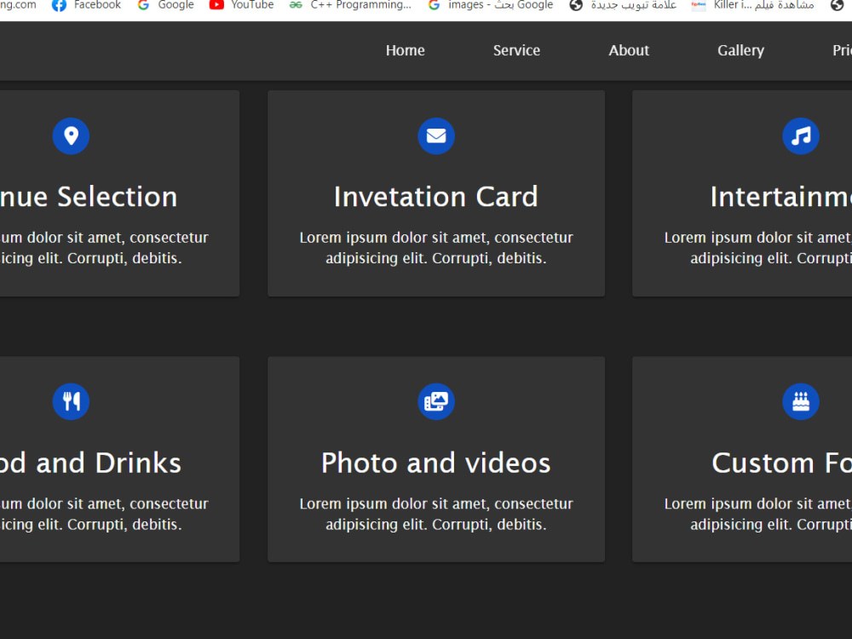Click the music note icon on Intertainment card
Viewport: 852px width, 639px height.
point(800,135)
